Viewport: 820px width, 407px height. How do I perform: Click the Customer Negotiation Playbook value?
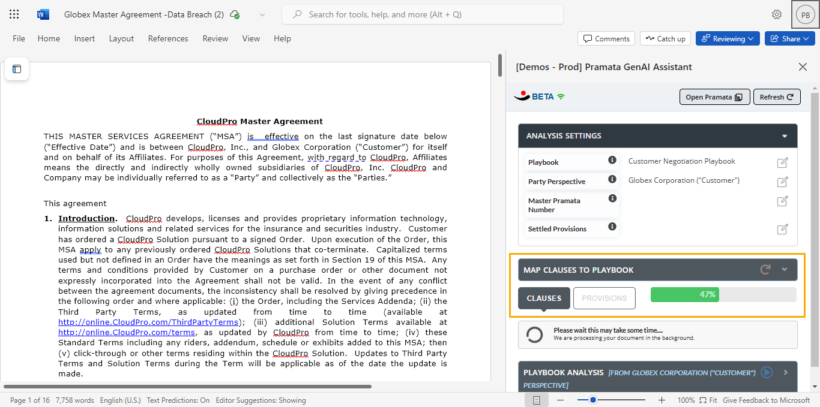(681, 161)
